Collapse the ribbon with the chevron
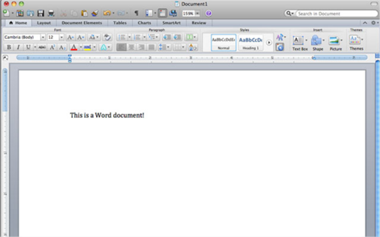The height and width of the screenshot is (237, 380). (365, 23)
